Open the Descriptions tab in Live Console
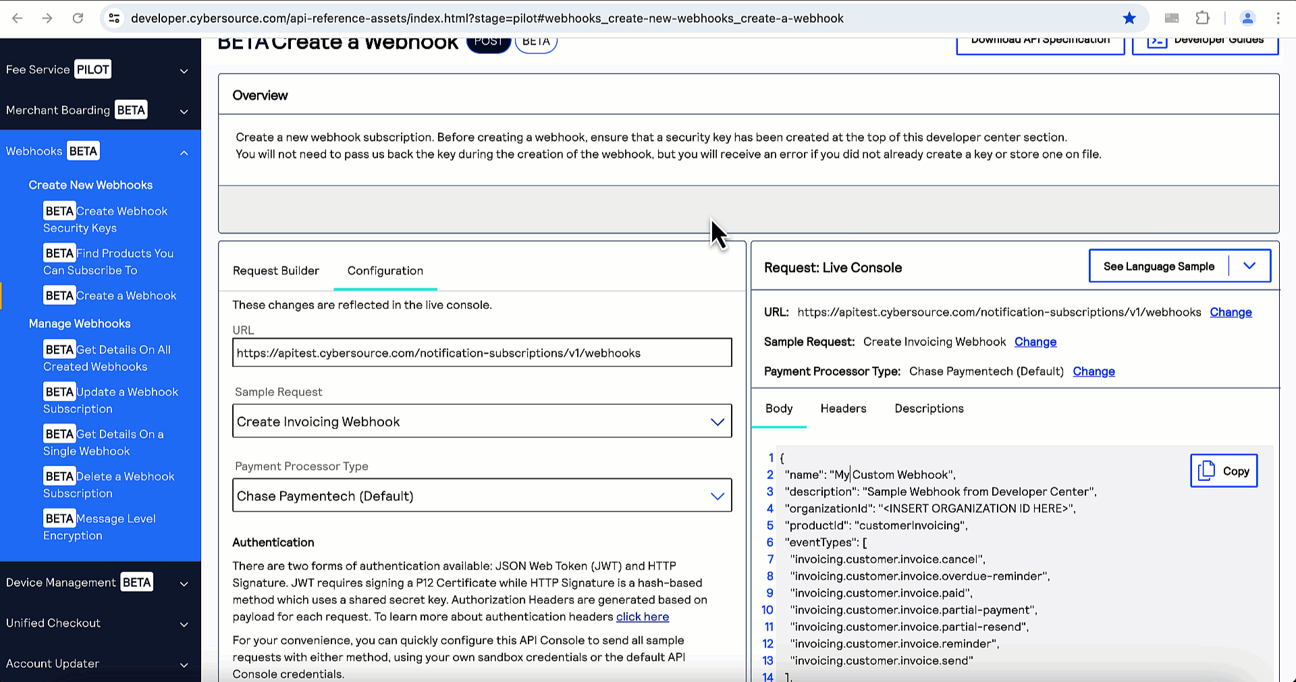The image size is (1296, 682). pos(929,408)
